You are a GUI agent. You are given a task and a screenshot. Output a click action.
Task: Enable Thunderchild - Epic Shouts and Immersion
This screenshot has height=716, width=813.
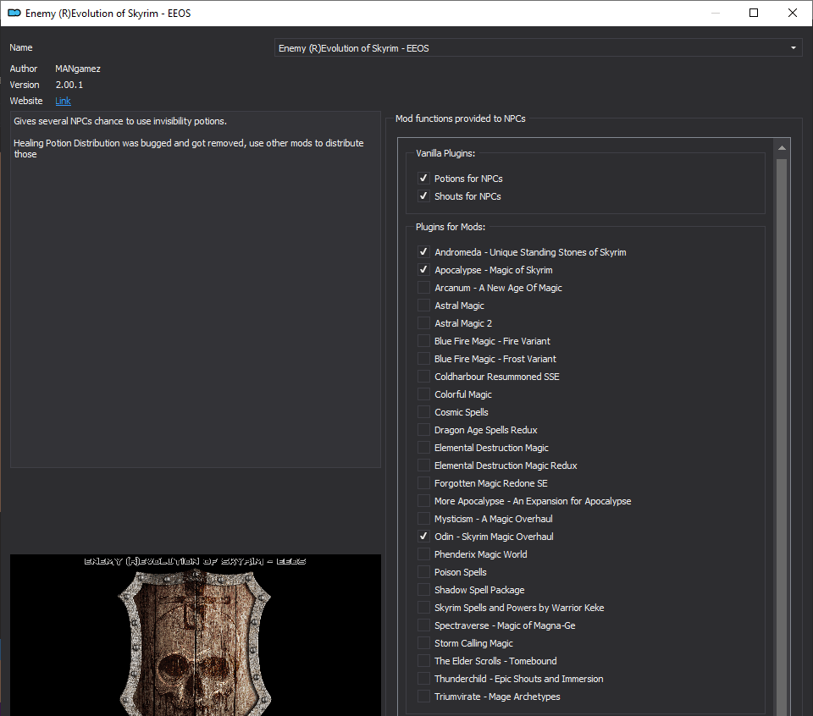(x=423, y=679)
